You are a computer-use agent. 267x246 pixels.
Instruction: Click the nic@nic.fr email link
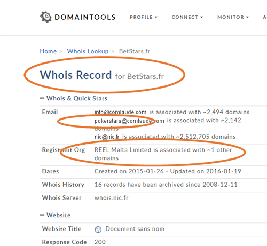(107, 137)
